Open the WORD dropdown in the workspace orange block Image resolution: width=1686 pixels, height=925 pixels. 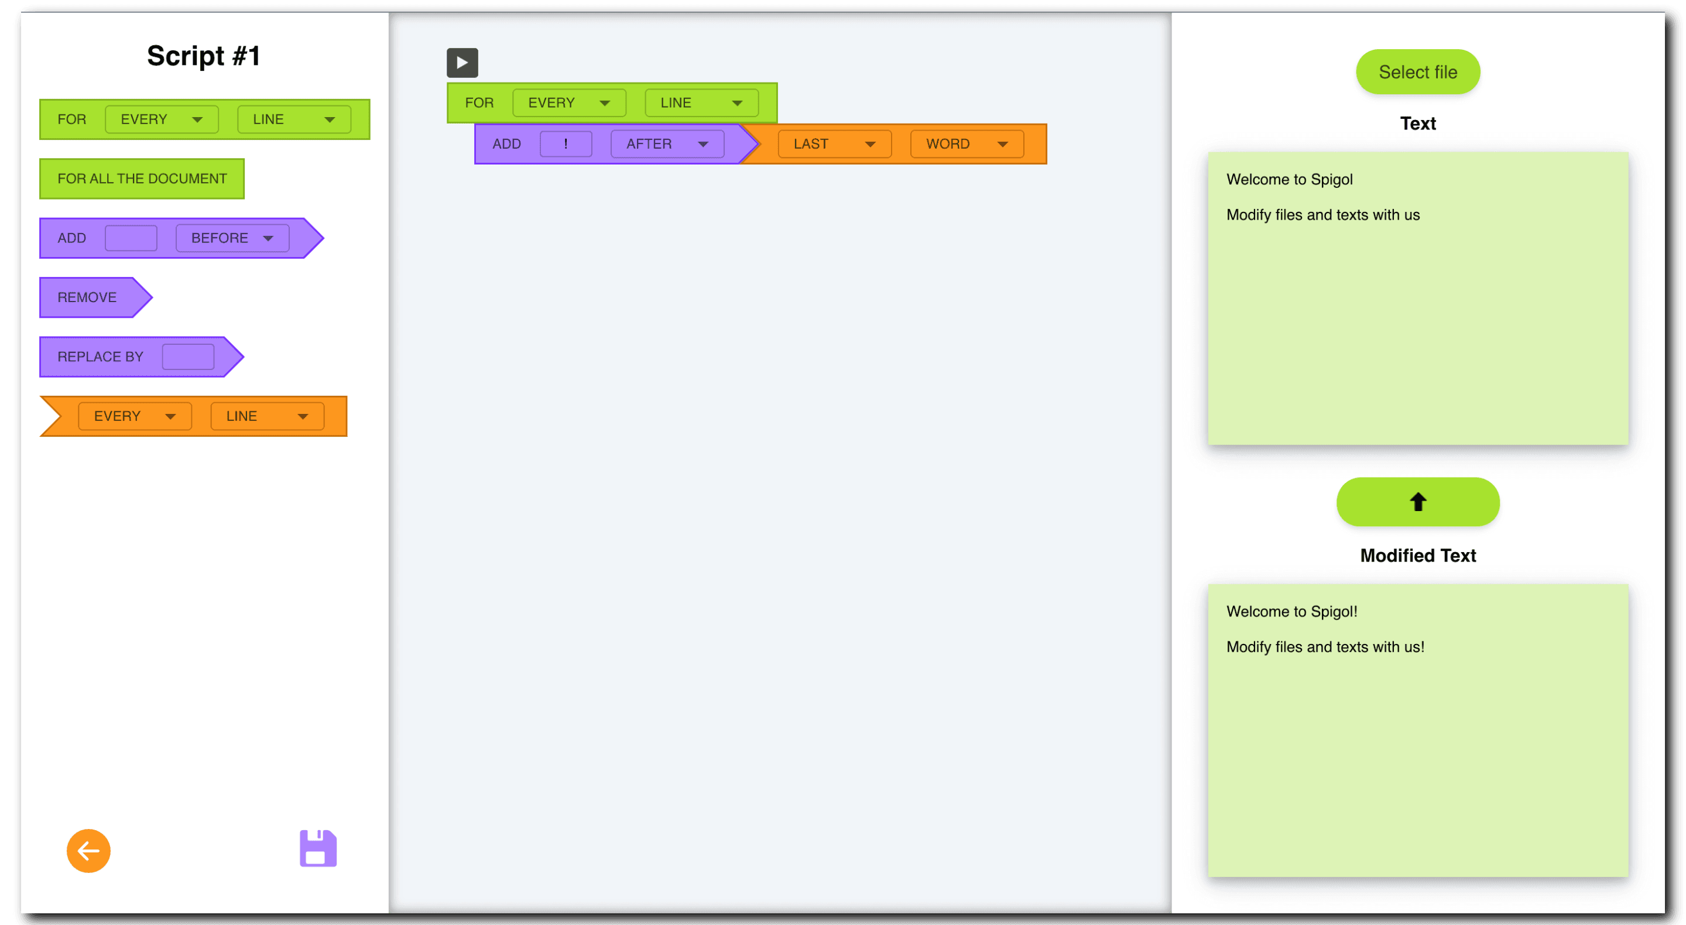967,144
